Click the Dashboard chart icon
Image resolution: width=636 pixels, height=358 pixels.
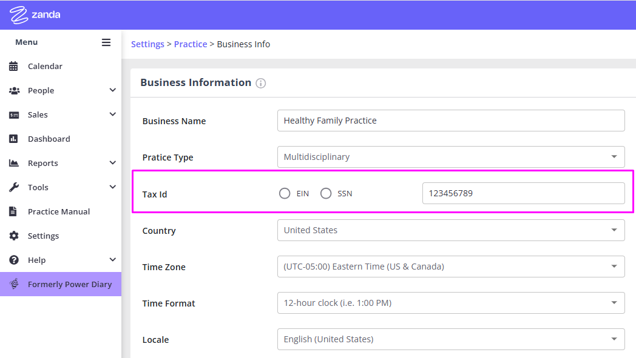(x=13, y=139)
